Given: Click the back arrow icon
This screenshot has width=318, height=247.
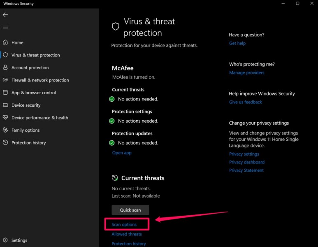Looking at the screenshot, I should coord(5,15).
